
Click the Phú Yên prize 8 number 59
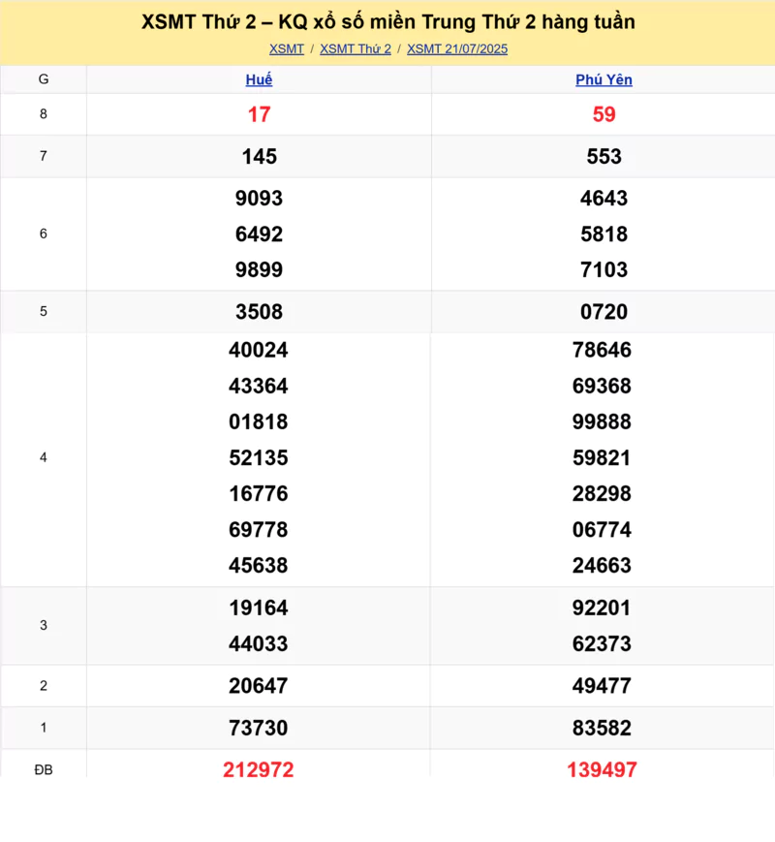click(604, 114)
